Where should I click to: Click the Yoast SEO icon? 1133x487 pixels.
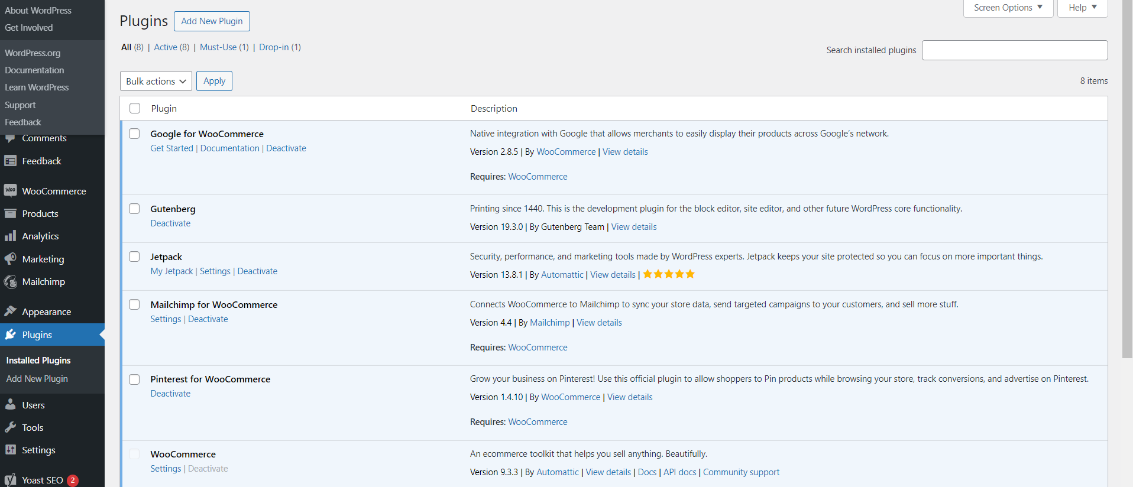[10, 480]
